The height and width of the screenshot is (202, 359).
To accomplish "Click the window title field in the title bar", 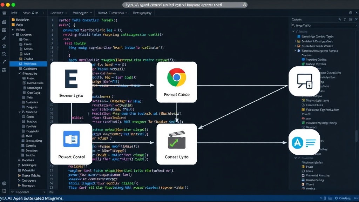I will click(185, 5).
